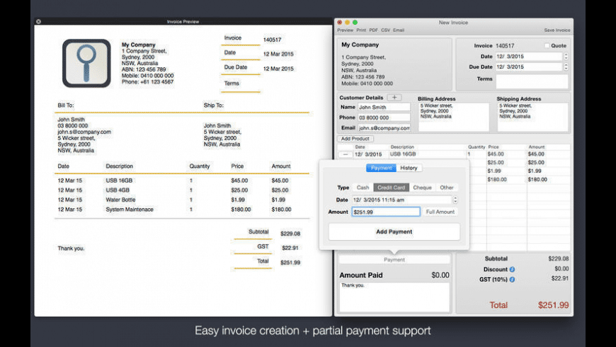
Task: Click the Phone field 03 8000 000
Action: (384, 118)
